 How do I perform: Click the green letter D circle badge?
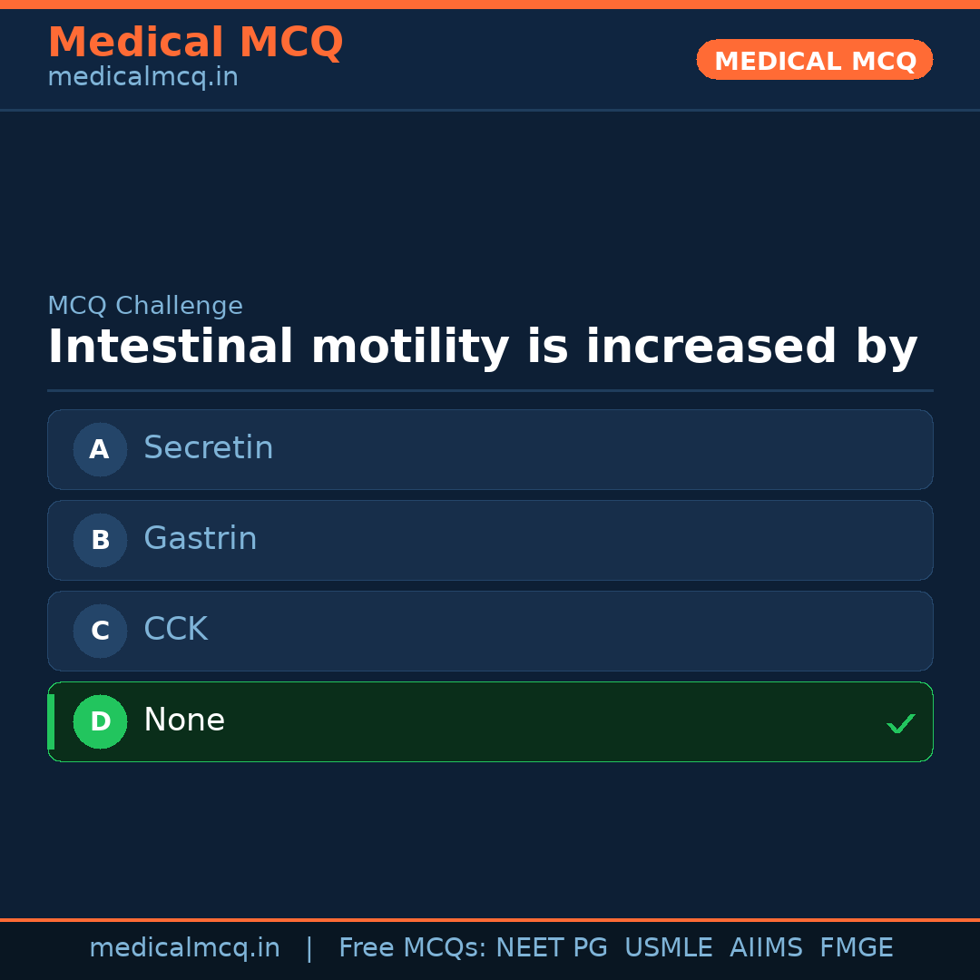[100, 721]
